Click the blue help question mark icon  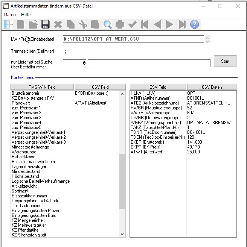(x=195, y=24)
